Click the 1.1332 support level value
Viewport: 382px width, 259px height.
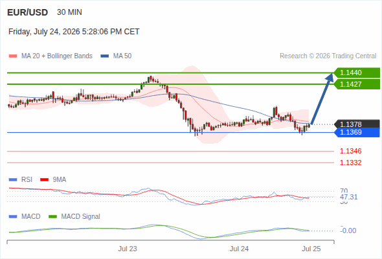coord(350,163)
